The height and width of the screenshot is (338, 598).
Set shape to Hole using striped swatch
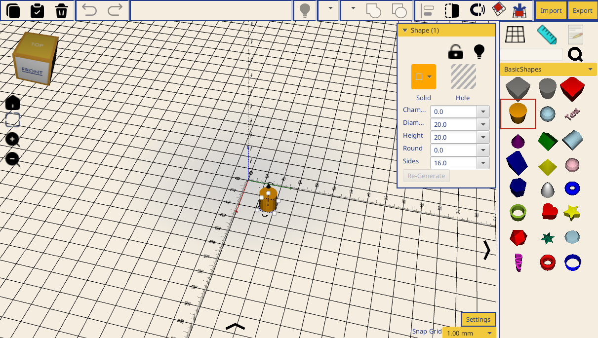point(464,76)
